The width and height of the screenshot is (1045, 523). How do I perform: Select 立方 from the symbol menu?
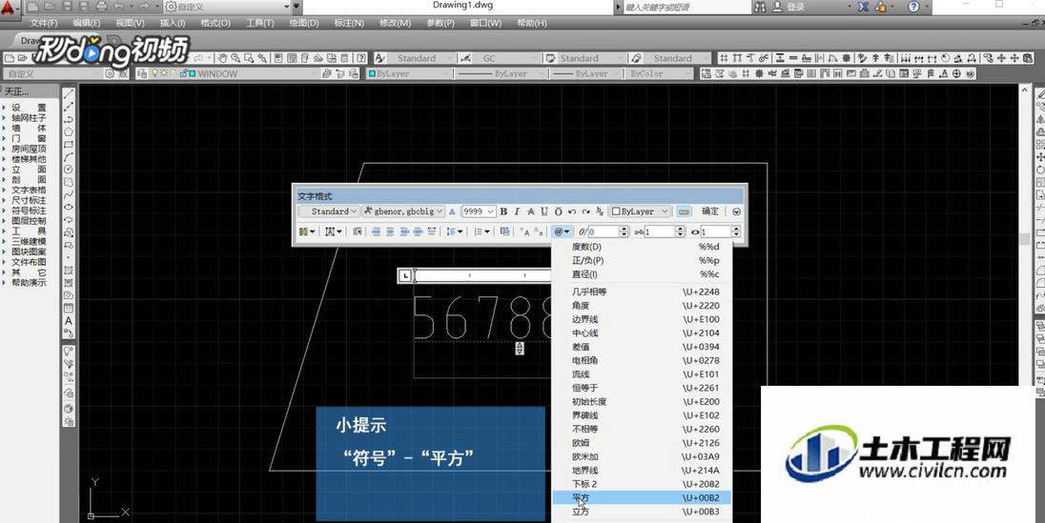pyautogui.click(x=643, y=512)
